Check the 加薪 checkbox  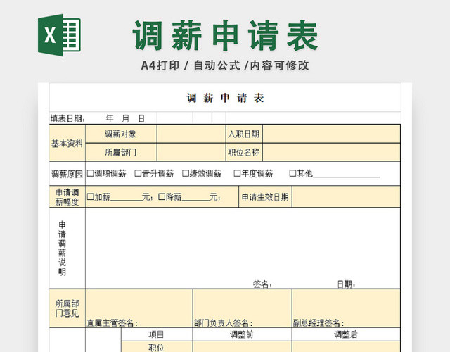tap(90, 196)
